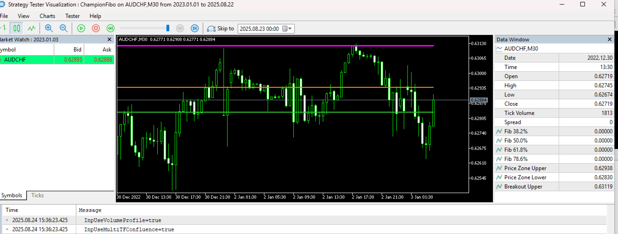Start the test with green play button
618x234 pixels.
pyautogui.click(x=81, y=29)
